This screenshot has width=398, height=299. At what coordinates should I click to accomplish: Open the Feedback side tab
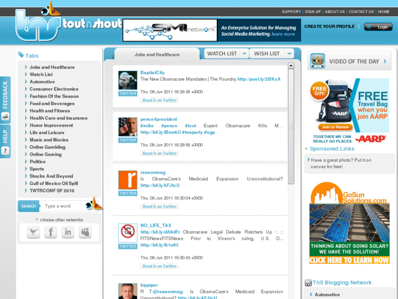coord(5,100)
